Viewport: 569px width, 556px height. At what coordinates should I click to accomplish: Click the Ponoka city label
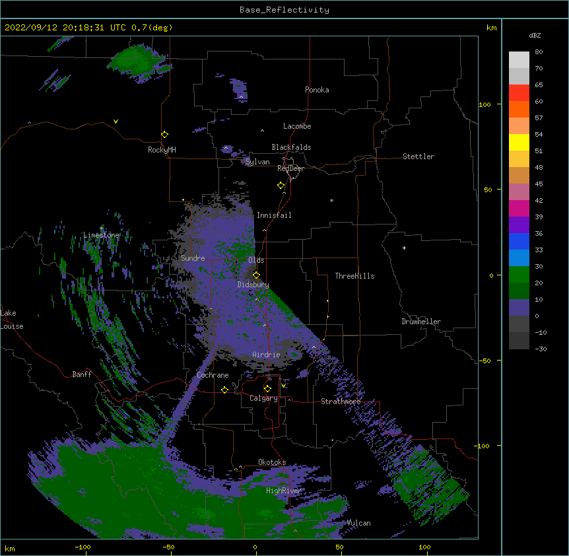click(x=317, y=90)
